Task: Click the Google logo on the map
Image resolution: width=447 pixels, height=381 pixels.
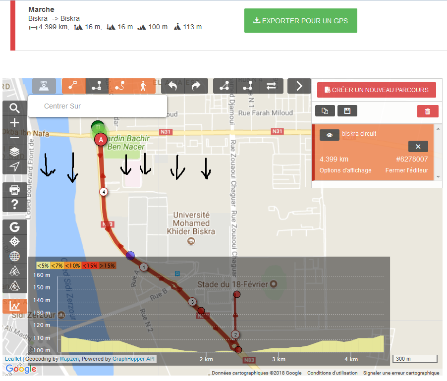Action: click(x=21, y=369)
